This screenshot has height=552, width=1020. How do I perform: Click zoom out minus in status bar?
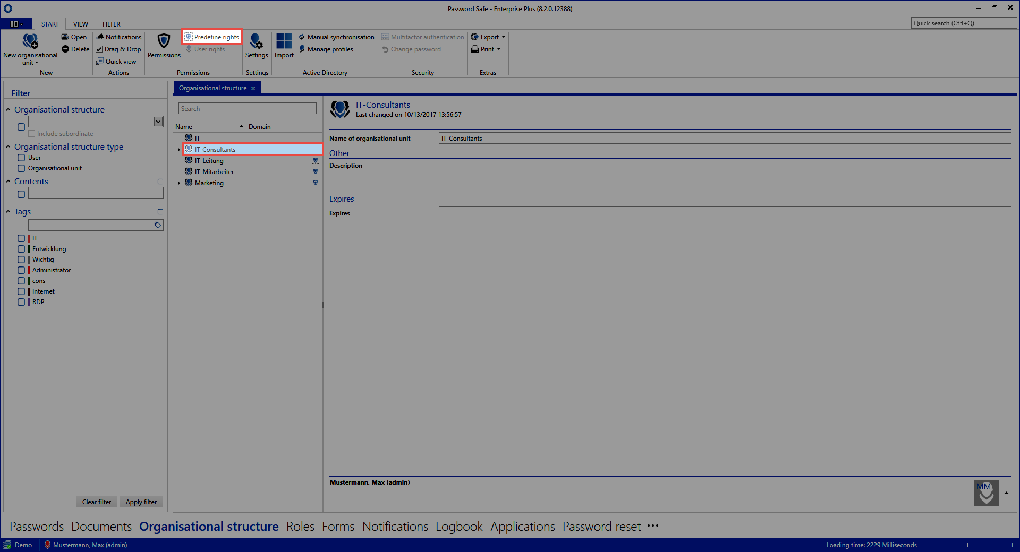coord(924,545)
